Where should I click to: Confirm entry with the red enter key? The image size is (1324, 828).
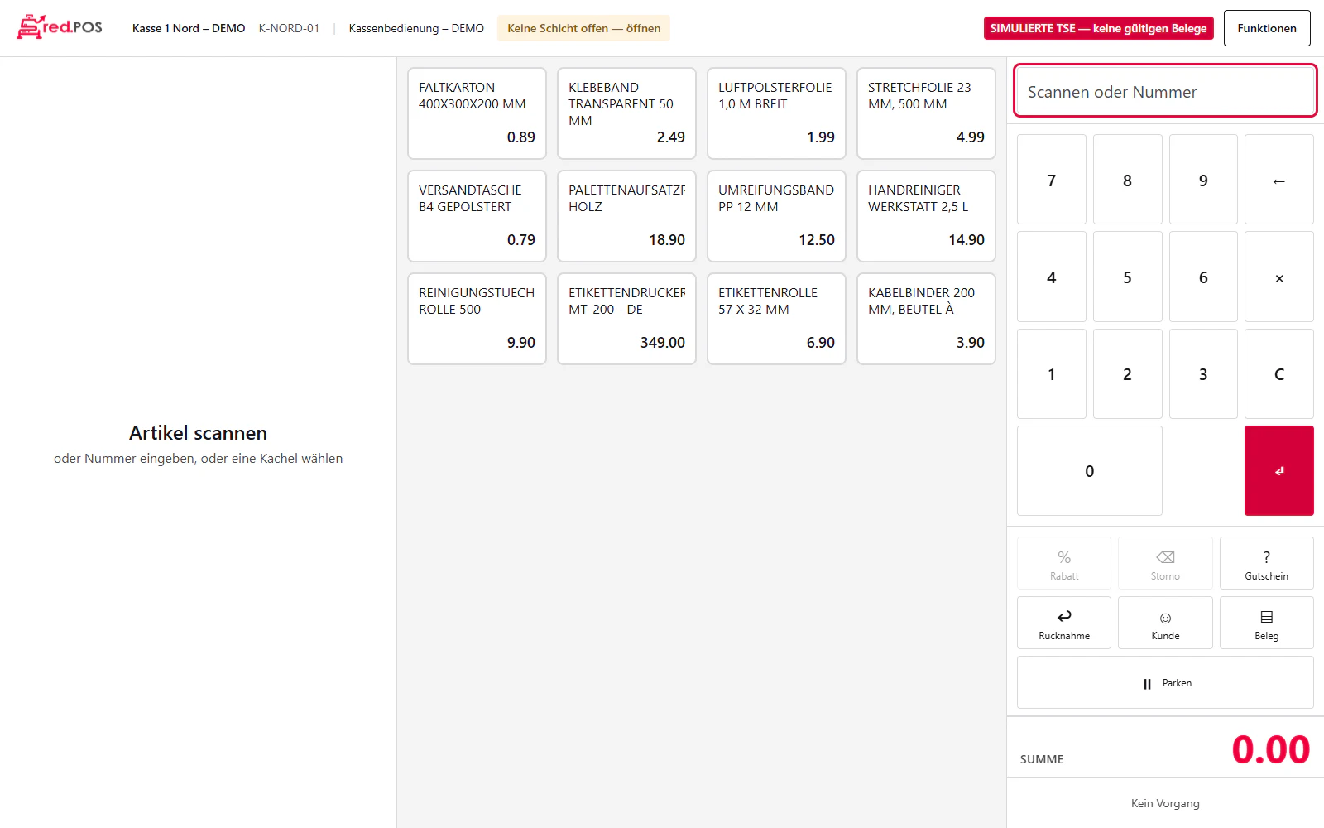point(1279,470)
